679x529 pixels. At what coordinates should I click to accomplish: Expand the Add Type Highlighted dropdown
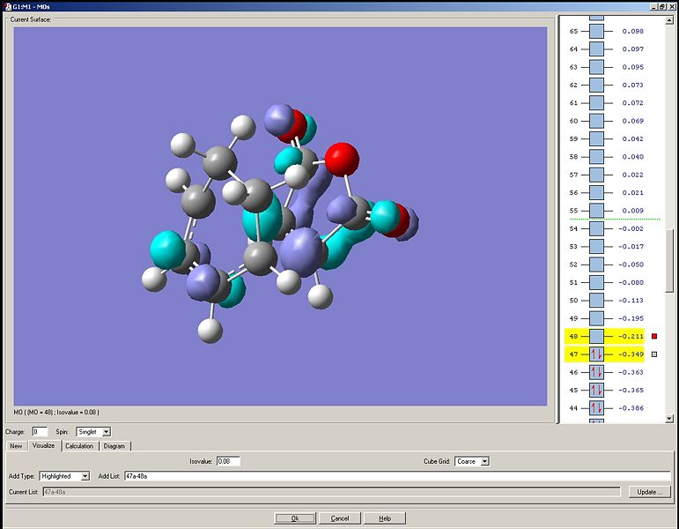(x=85, y=476)
